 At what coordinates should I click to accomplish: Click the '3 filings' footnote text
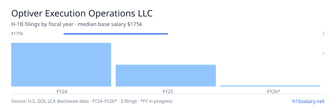[x=128, y=101]
